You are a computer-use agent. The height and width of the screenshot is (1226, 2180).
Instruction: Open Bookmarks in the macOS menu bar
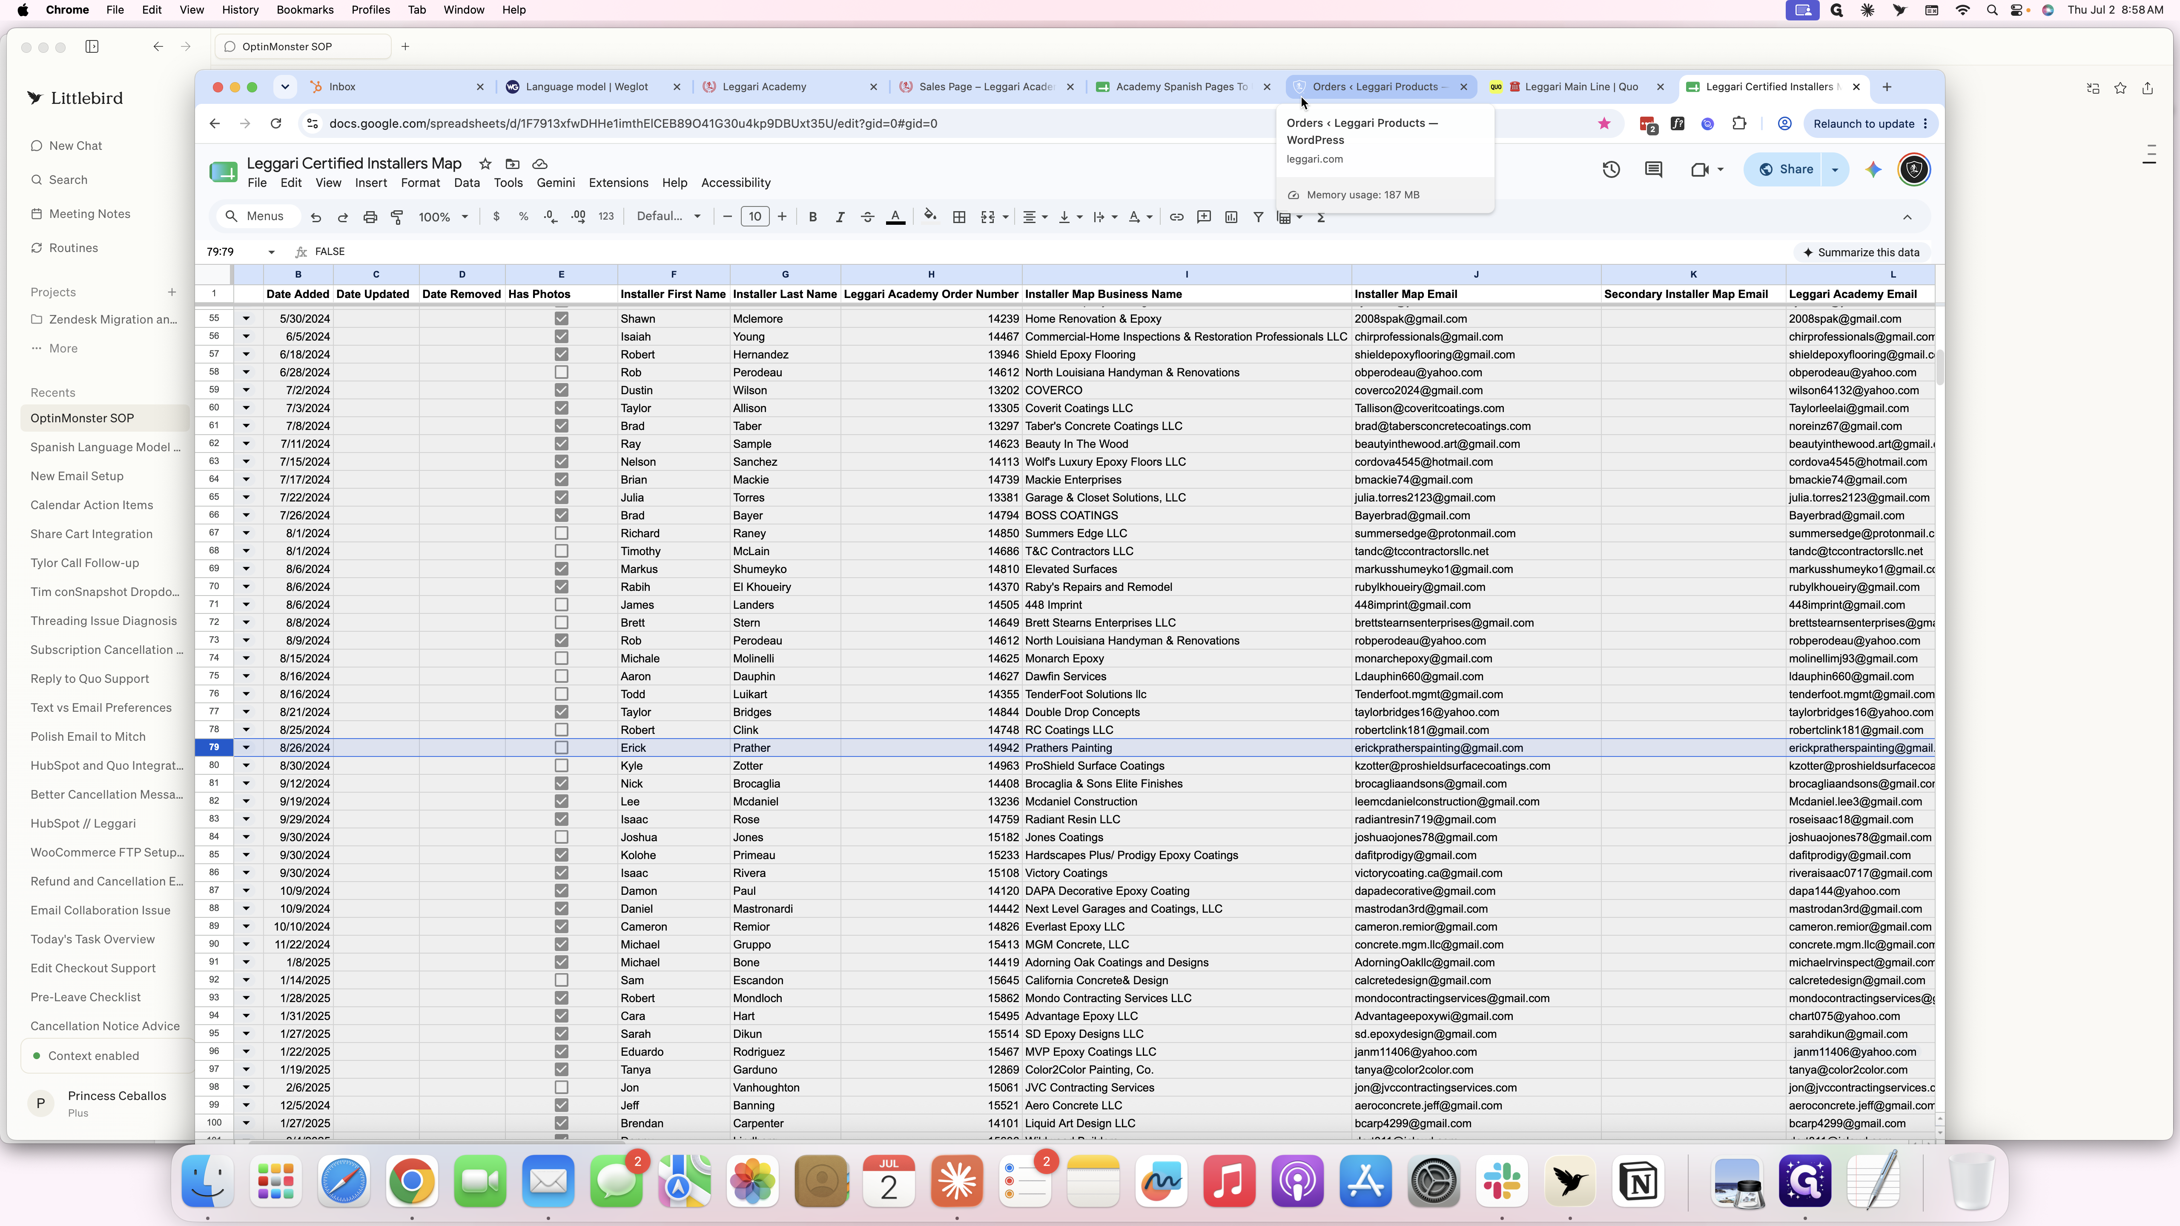[x=305, y=10]
